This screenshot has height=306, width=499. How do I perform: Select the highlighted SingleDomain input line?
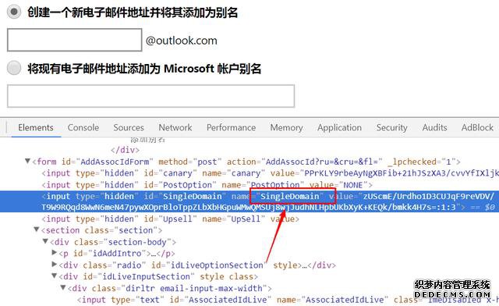click(x=249, y=201)
